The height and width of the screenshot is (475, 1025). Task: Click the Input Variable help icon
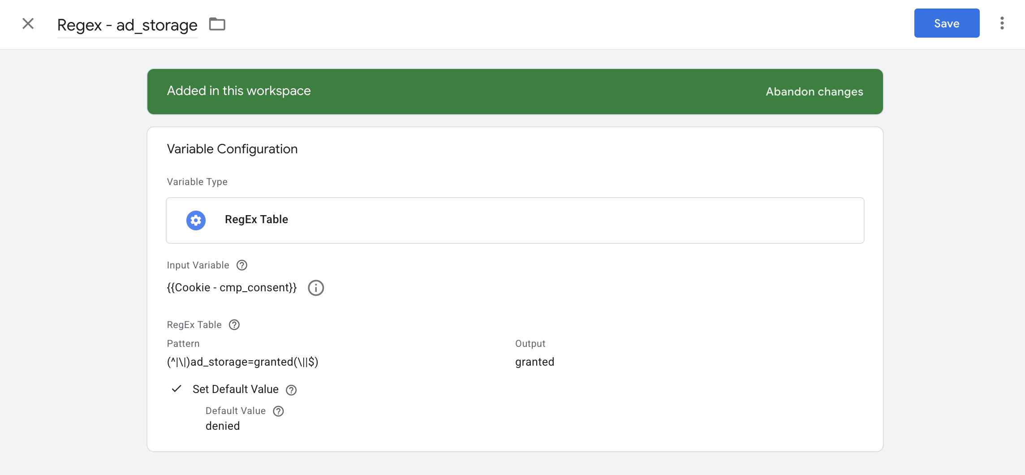241,265
